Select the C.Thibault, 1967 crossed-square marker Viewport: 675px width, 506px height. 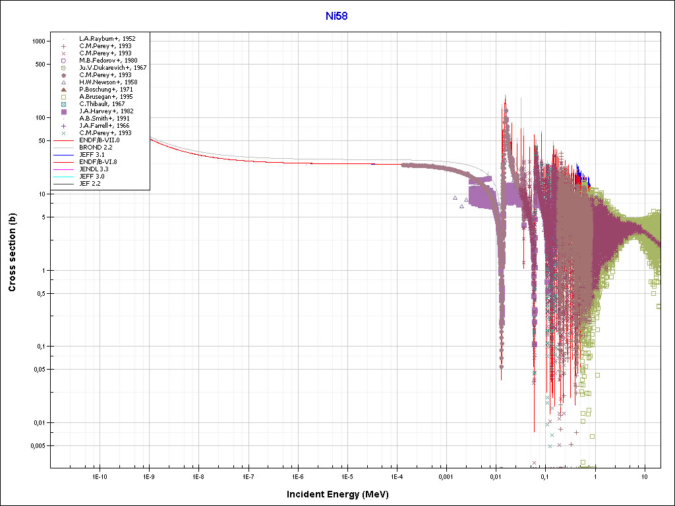tap(63, 104)
